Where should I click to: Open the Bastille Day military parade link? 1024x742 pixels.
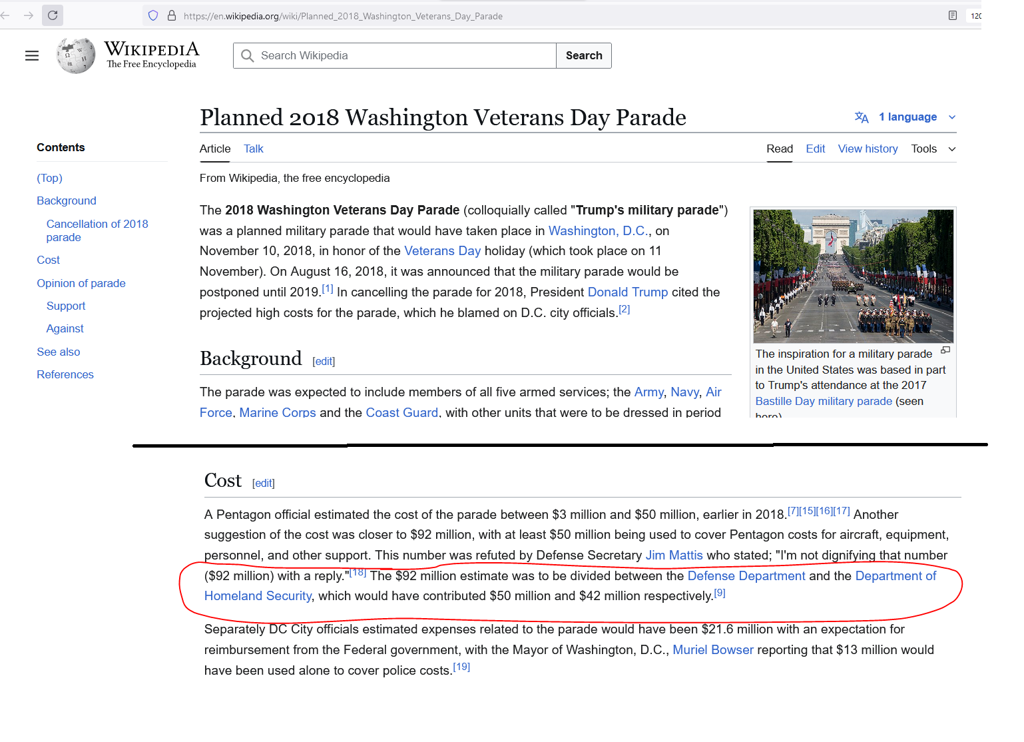[824, 402]
